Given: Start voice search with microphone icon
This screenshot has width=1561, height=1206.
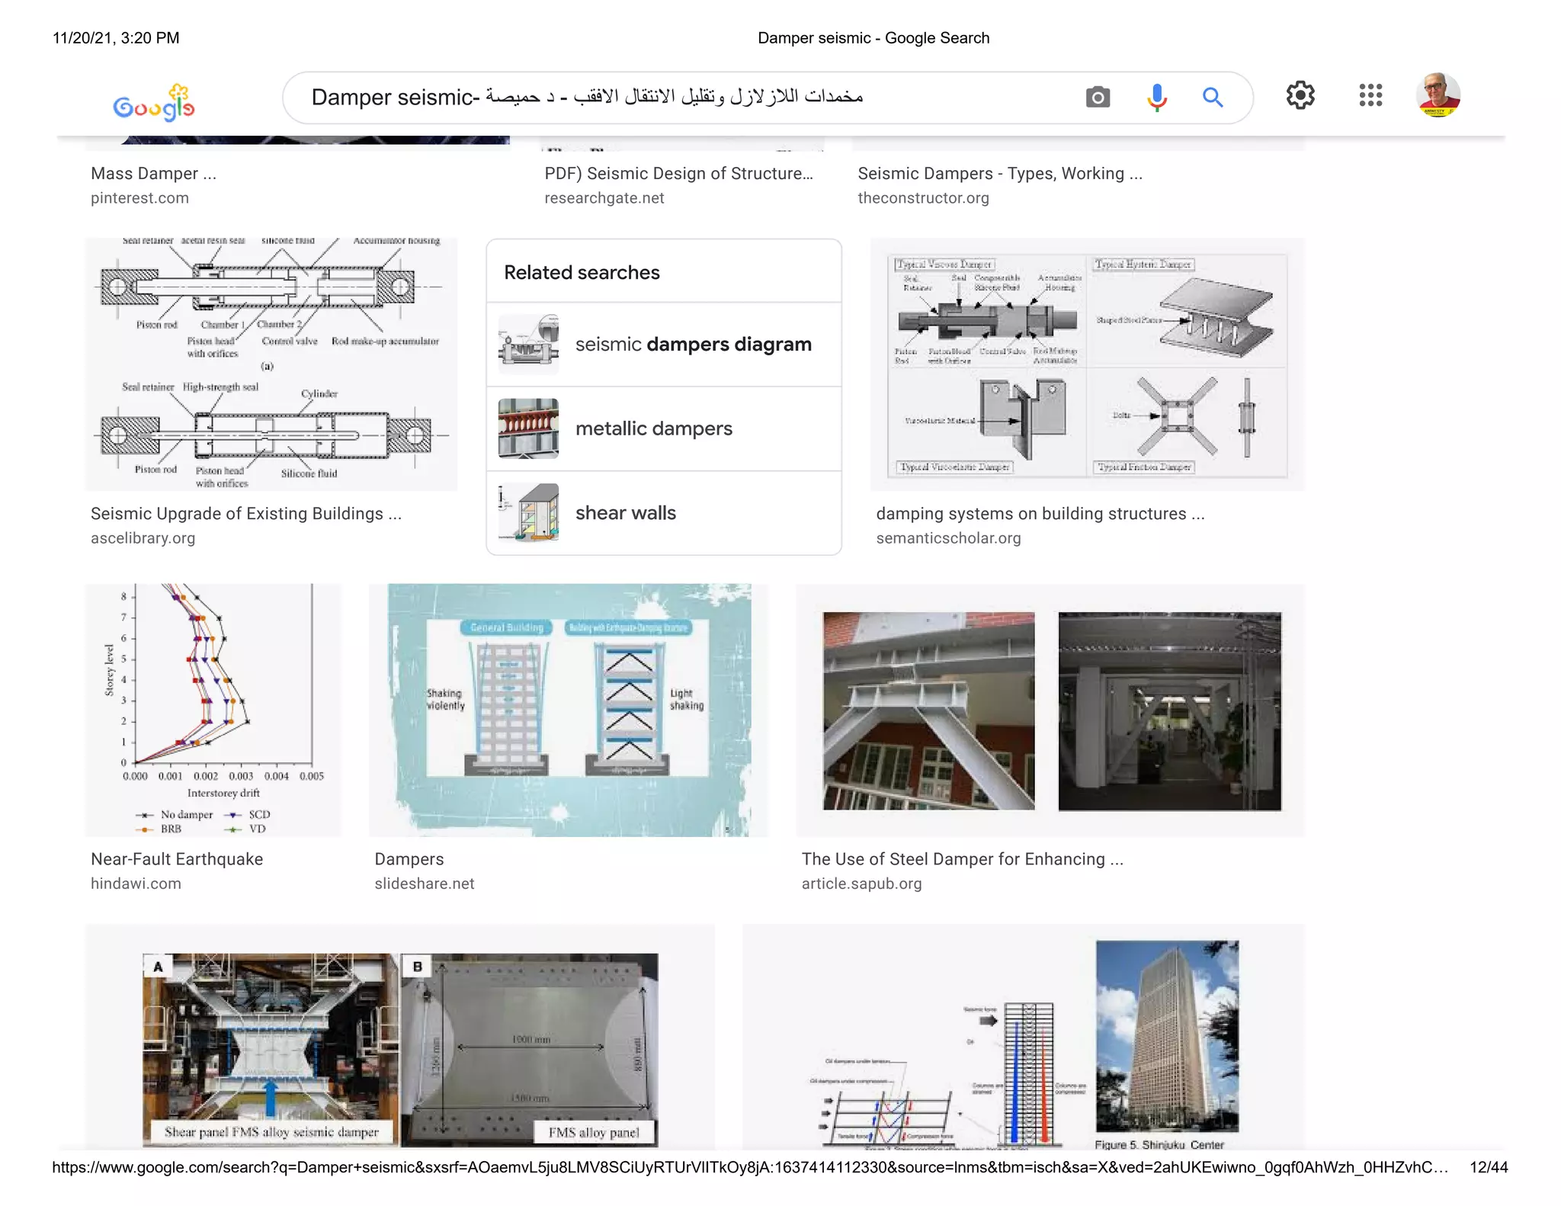Looking at the screenshot, I should point(1156,98).
